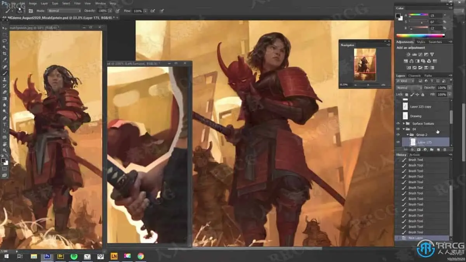The height and width of the screenshot is (262, 466).
Task: Open the Type menu
Action: pos(55,3)
